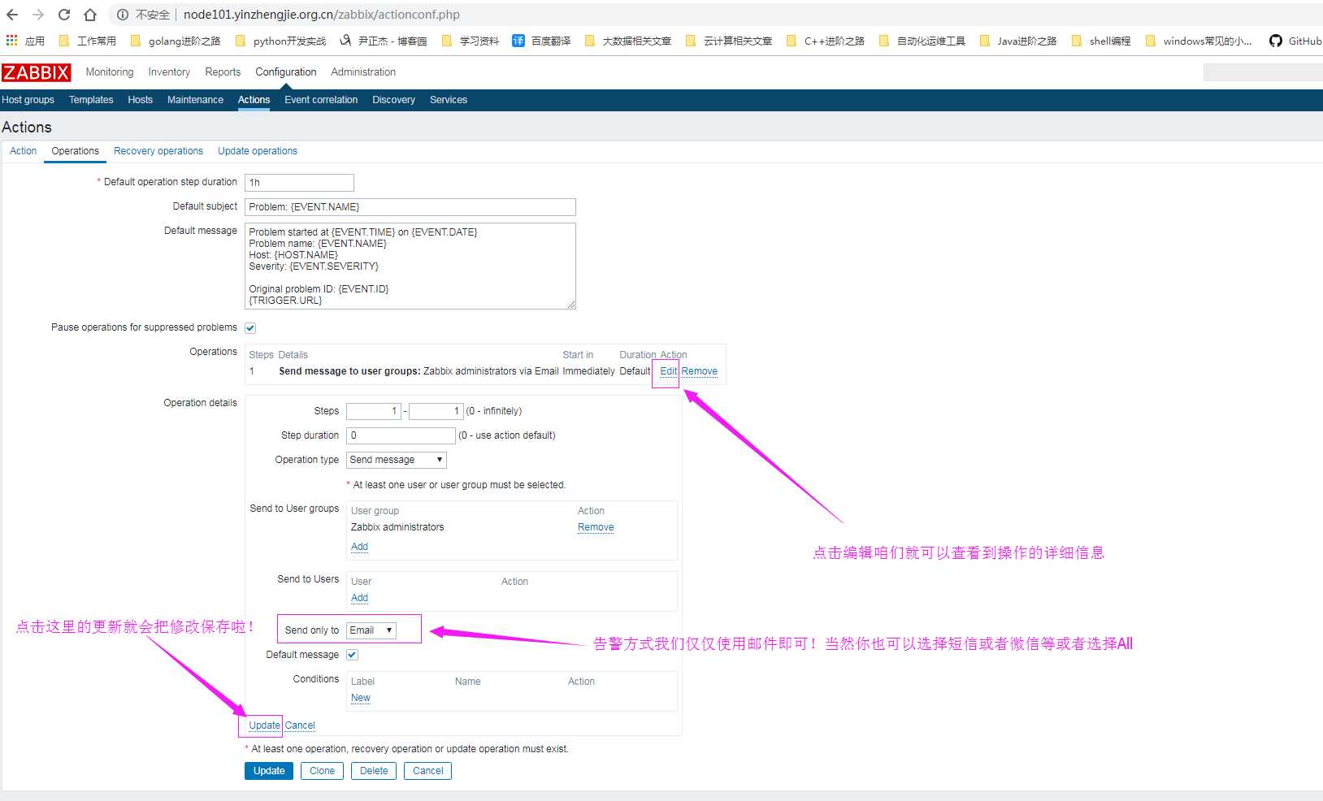Go to Hosts submenu
The image size is (1323, 801).
(x=140, y=100)
